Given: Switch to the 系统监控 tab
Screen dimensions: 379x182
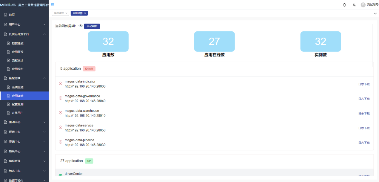Looking at the screenshot, I should [59, 13].
